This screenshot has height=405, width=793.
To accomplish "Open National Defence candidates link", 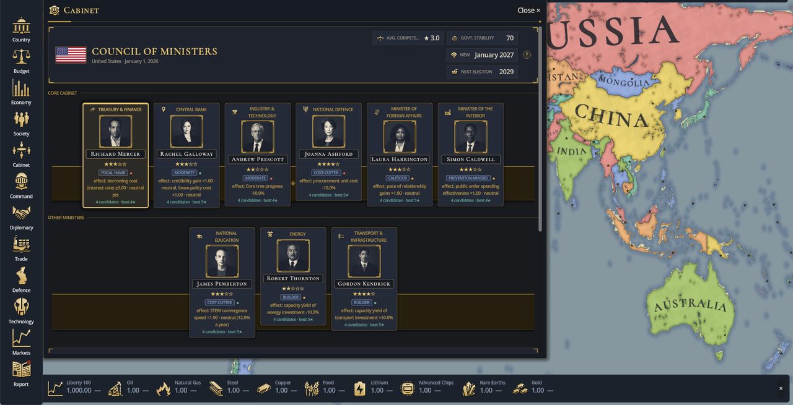I will [x=328, y=195].
